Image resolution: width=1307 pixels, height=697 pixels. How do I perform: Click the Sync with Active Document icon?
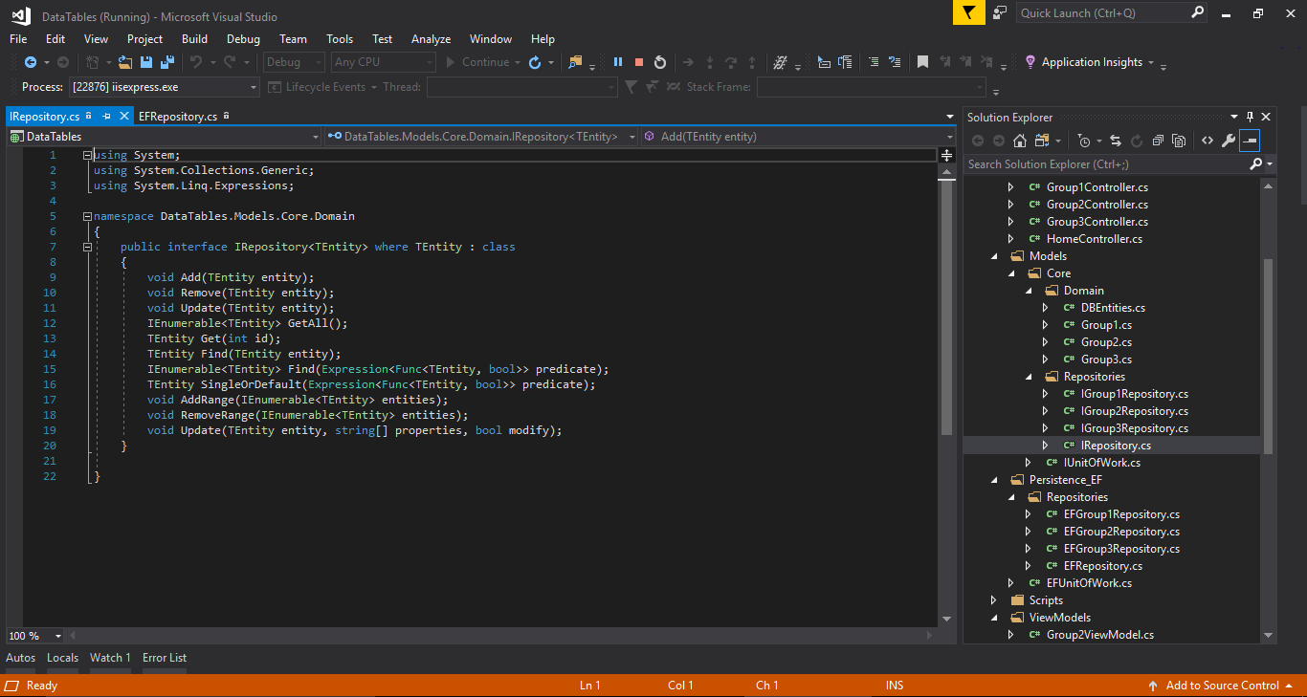[x=1116, y=141]
